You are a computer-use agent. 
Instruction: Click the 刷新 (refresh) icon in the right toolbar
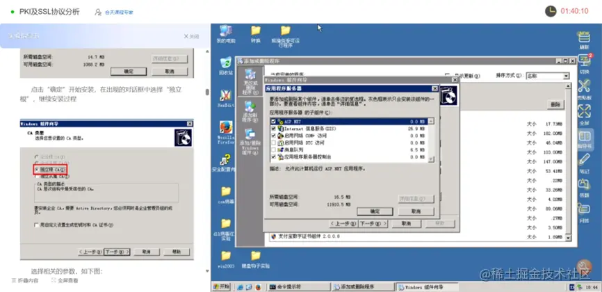point(584,40)
